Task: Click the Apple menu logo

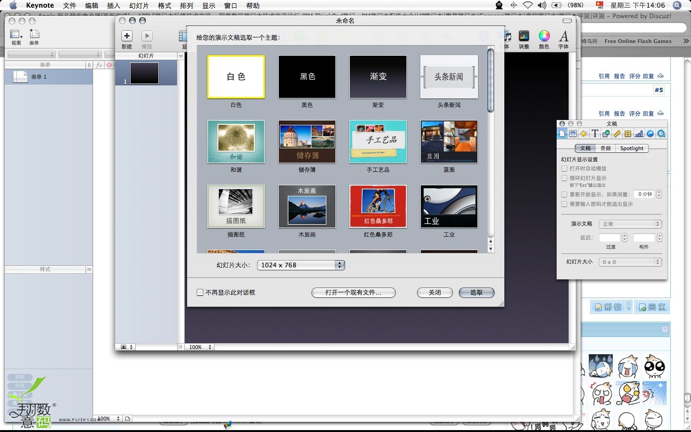Action: tap(13, 5)
